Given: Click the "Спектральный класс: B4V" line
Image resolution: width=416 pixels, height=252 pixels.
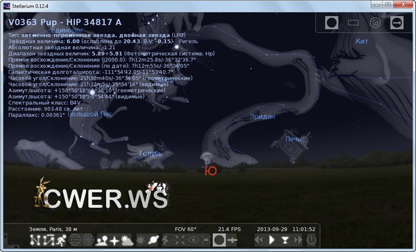Looking at the screenshot, I should click(44, 102).
